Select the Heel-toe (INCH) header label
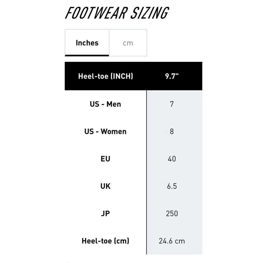The height and width of the screenshot is (263, 263). pos(105,76)
